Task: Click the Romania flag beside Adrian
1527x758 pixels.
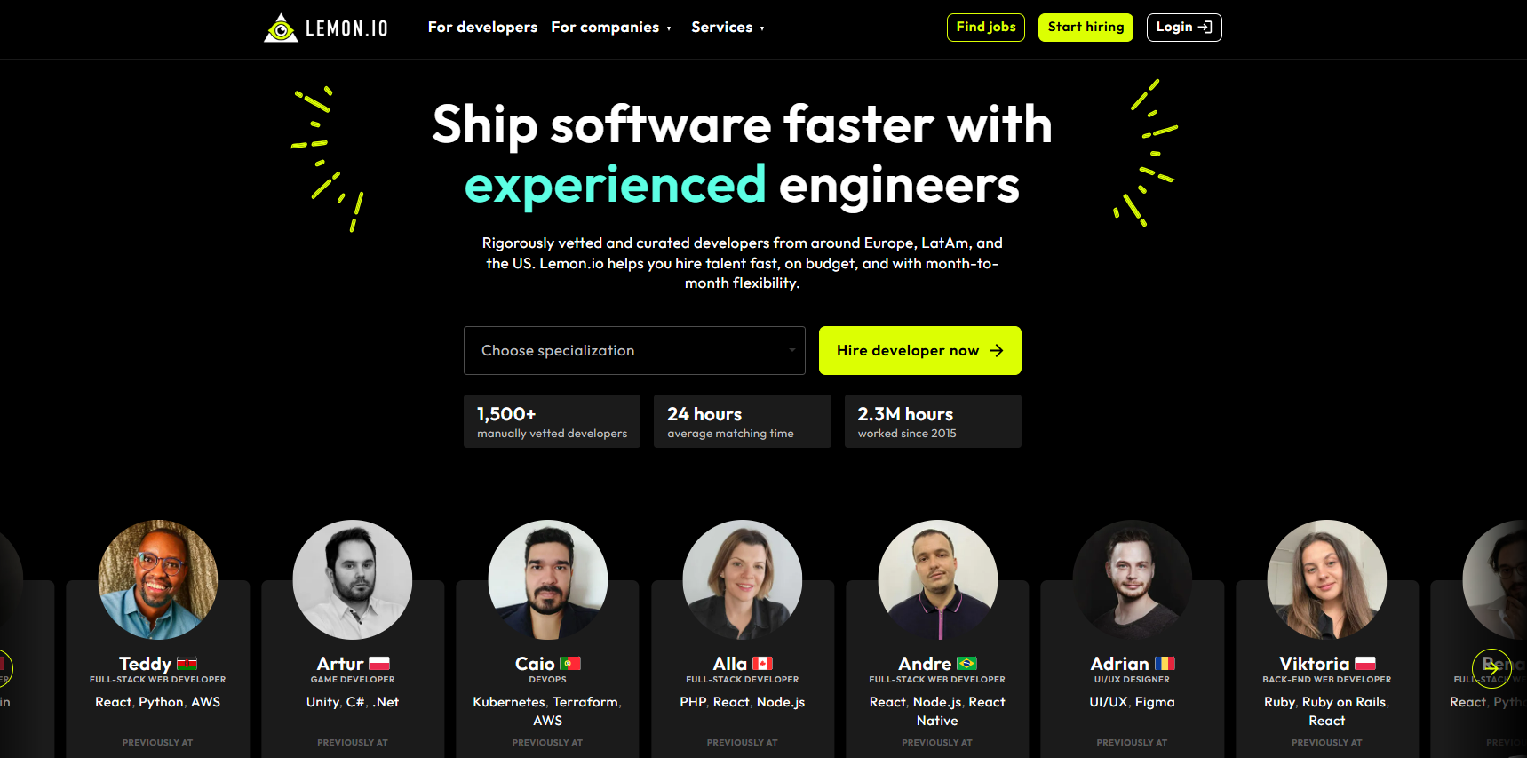Action: tap(1165, 664)
